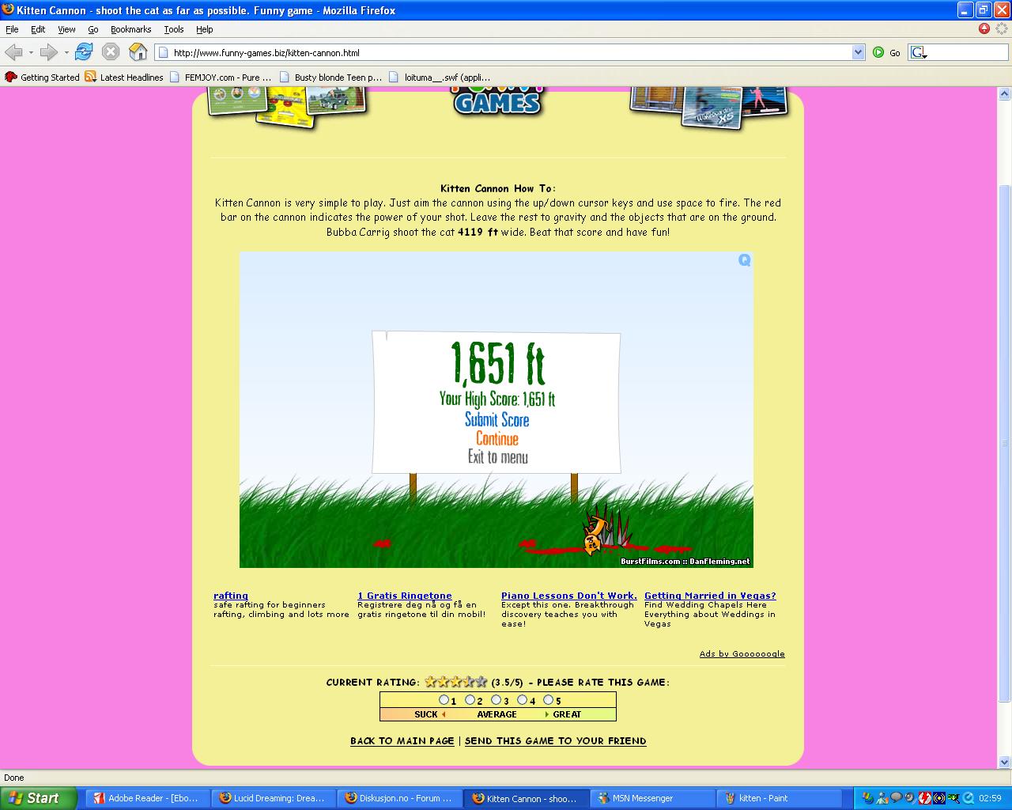Focus the URL address field
Viewport: 1012px width, 810px height.
(x=511, y=53)
